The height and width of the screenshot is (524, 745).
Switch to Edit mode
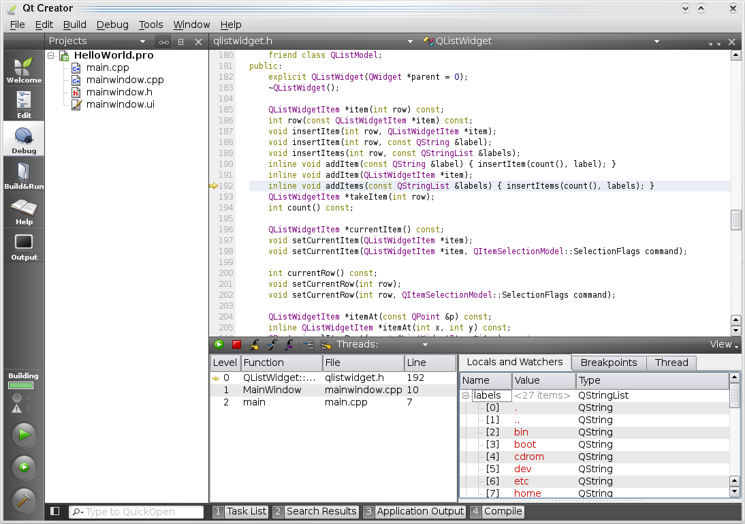click(x=24, y=104)
